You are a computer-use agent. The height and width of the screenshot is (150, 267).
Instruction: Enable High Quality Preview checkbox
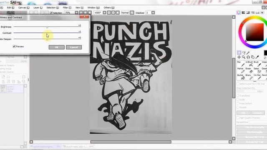238,117
